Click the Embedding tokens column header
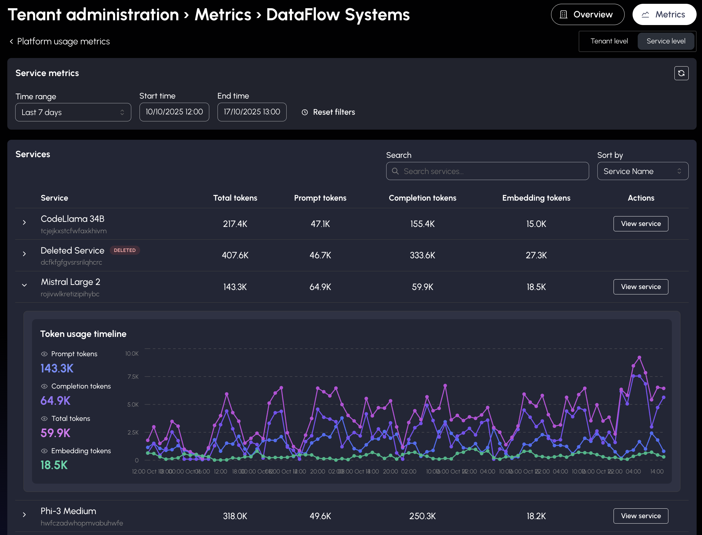 536,198
